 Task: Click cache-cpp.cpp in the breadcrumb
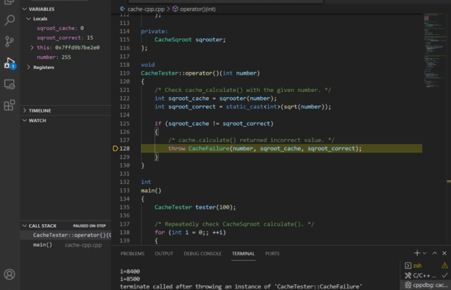146,9
